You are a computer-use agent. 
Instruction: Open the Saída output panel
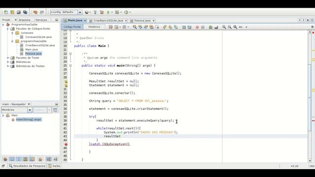[54, 166]
